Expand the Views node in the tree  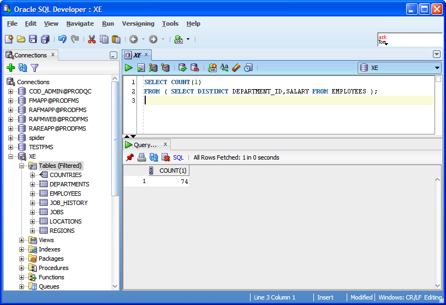(x=22, y=240)
